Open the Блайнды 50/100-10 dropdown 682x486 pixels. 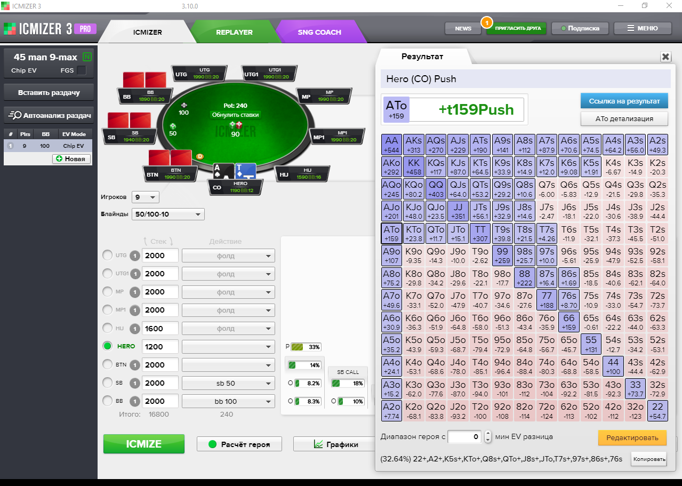(x=168, y=214)
